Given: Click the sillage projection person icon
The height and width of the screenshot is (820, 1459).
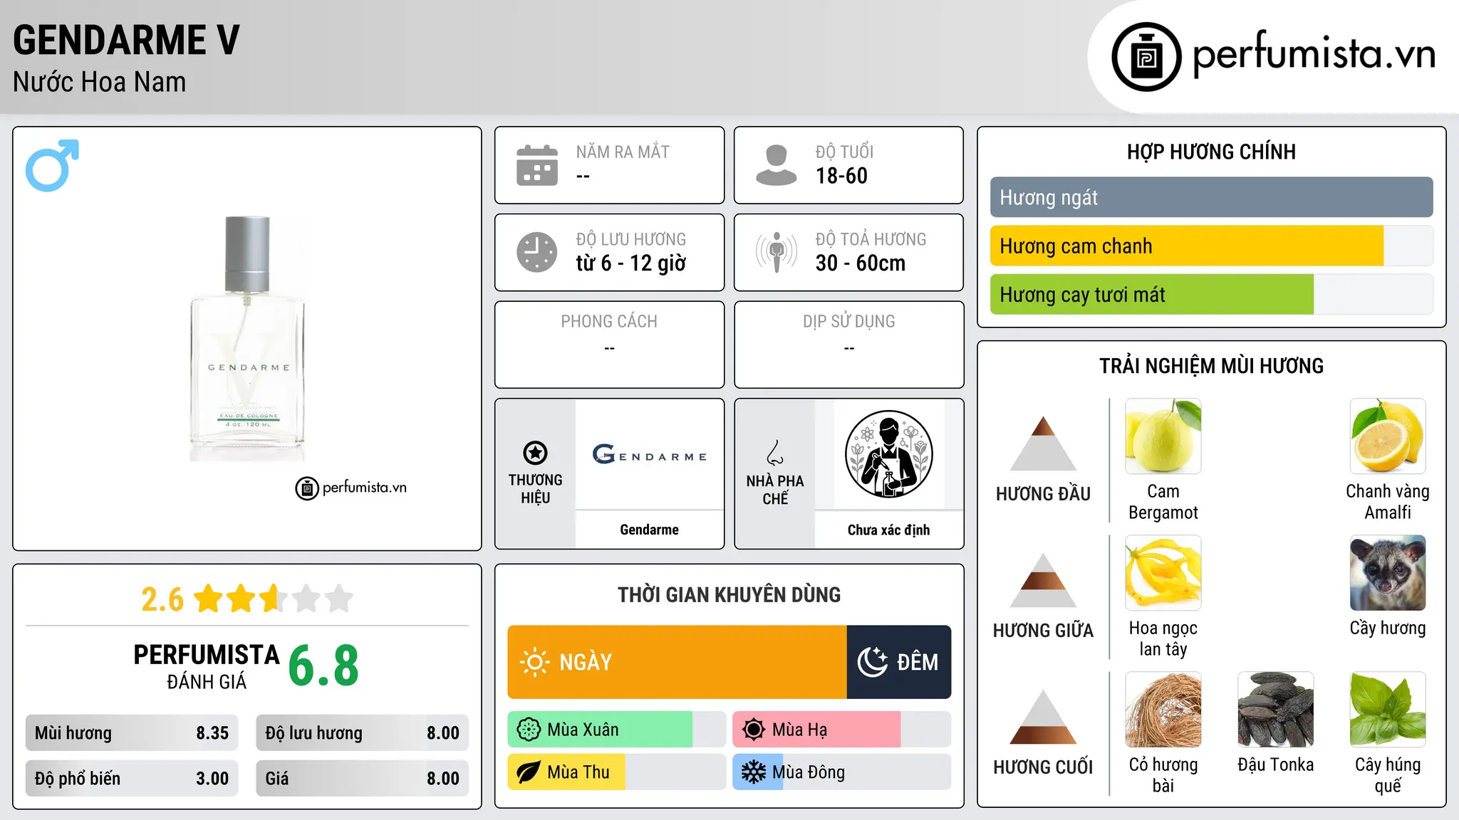Looking at the screenshot, I should [x=777, y=252].
